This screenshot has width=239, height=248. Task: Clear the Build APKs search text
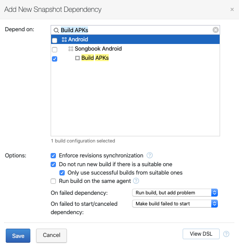point(215,30)
